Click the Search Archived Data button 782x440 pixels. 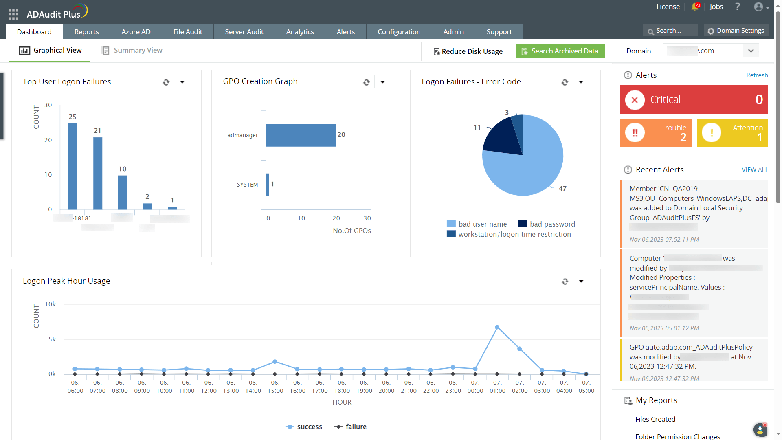[560, 51]
